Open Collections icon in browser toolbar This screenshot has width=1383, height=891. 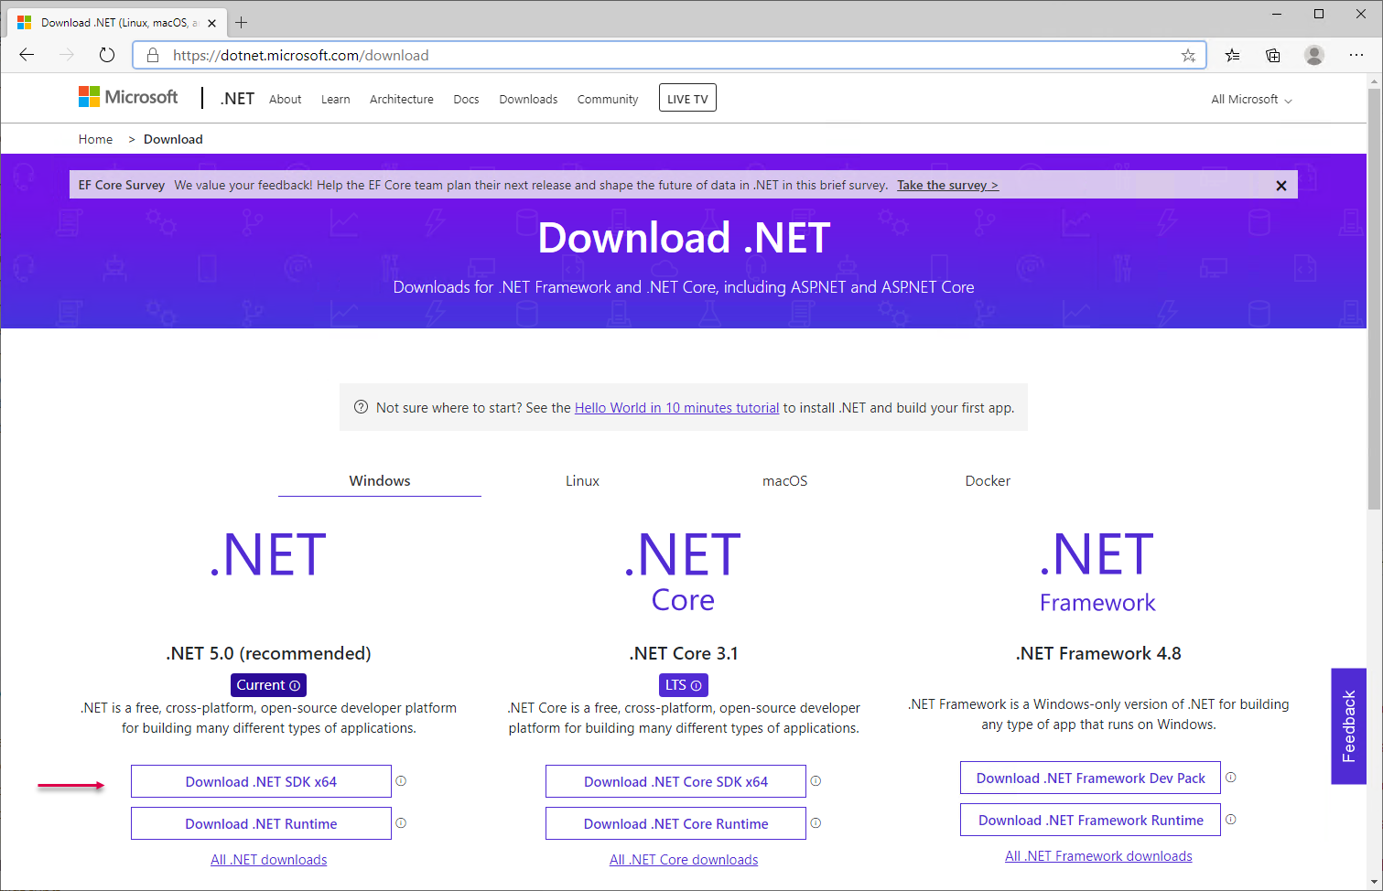tap(1273, 55)
